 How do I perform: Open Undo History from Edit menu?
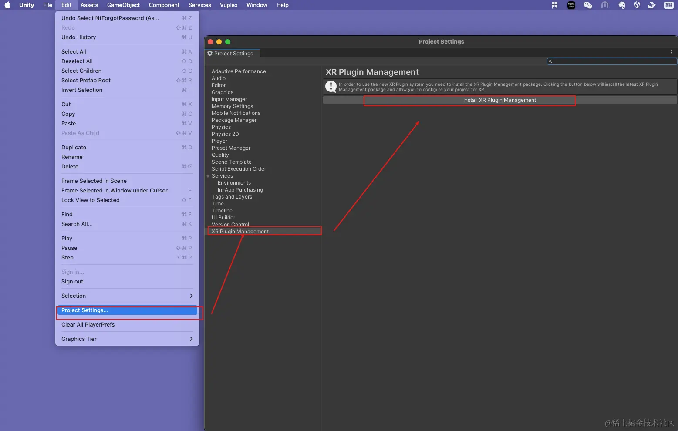[x=127, y=37]
